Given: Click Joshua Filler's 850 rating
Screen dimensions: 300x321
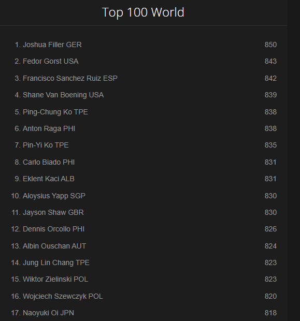Looking at the screenshot, I should coord(270,45).
